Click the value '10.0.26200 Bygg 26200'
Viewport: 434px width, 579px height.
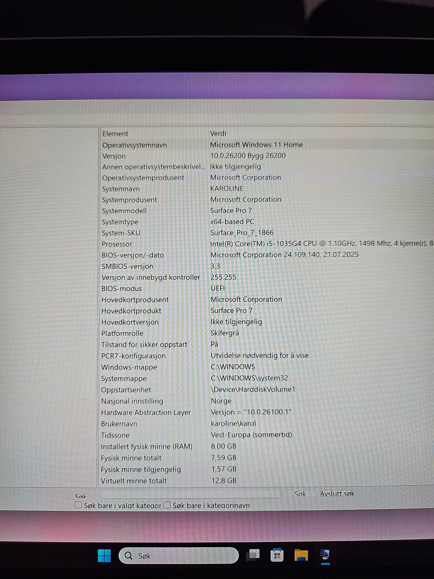pyautogui.click(x=248, y=156)
